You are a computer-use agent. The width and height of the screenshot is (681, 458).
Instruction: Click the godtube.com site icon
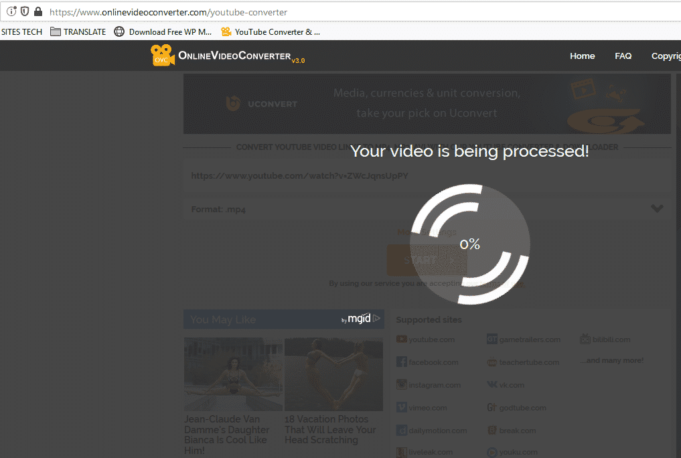pos(491,407)
